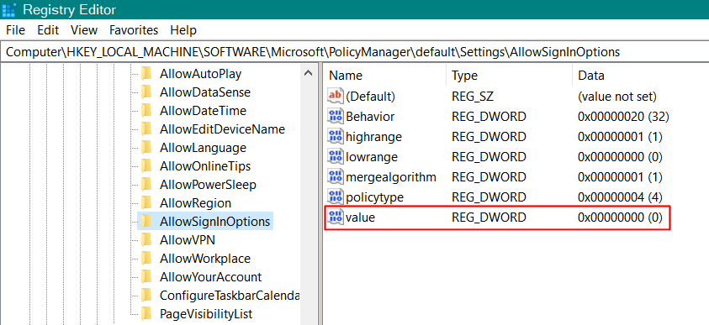Click the PageVisibilityList folder icon
The image size is (709, 325).
click(x=146, y=314)
